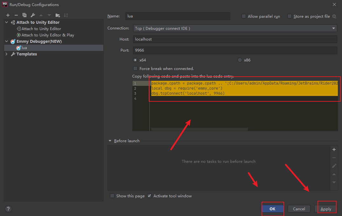Viewport: 342px width, 216px height.
Task: Click the Host field containing localhost
Action: (x=235, y=39)
